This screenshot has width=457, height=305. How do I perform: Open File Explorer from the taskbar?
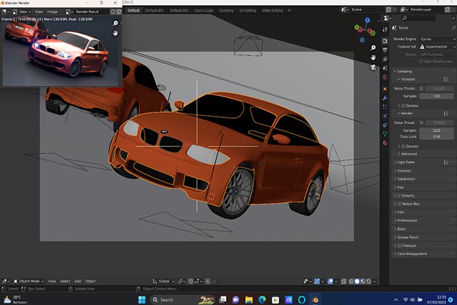(x=248, y=300)
